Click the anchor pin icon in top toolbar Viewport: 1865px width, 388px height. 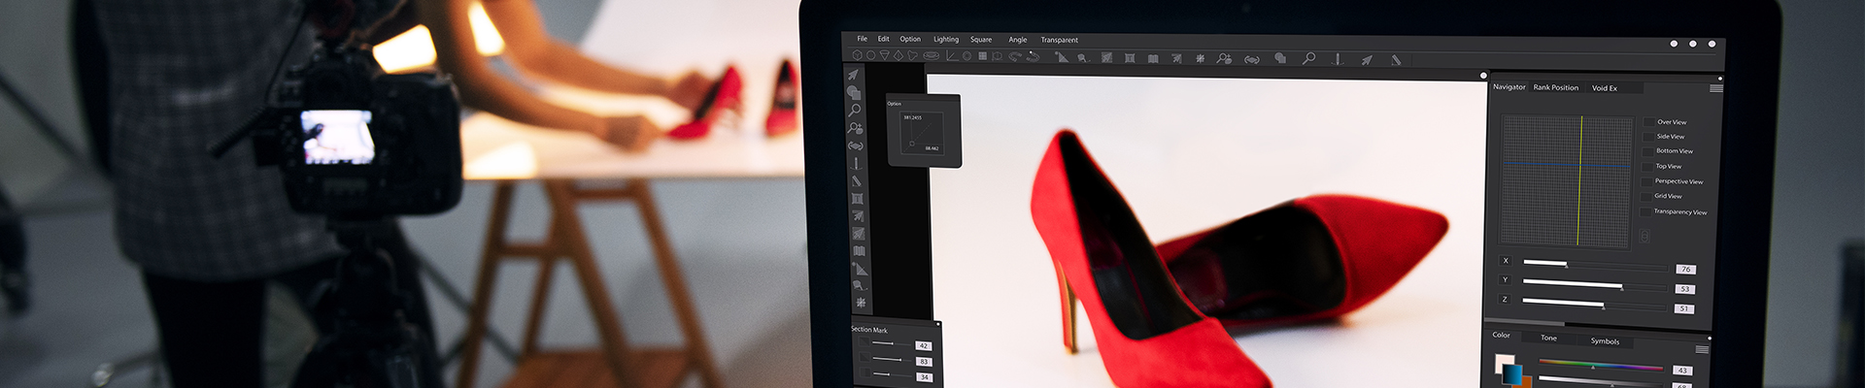pos(1338,59)
